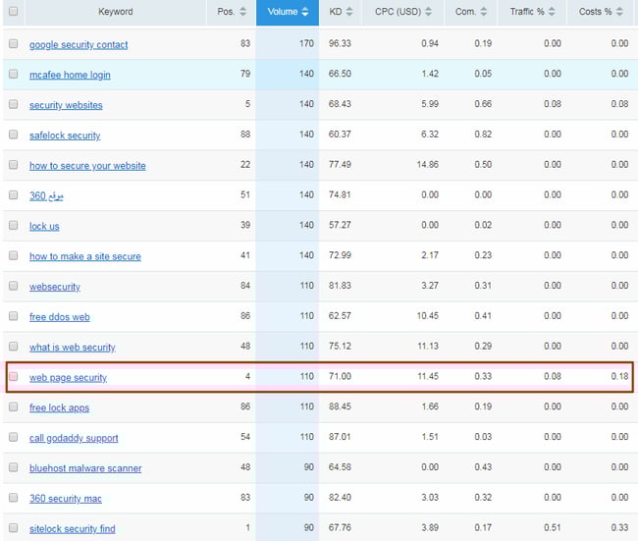Open the websecurity keyword link
638x541 pixels.
pos(55,287)
